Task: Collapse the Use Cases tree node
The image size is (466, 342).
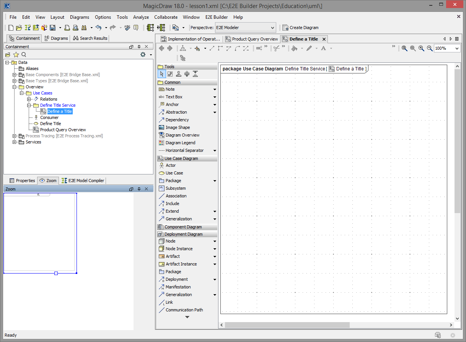Action: pyautogui.click(x=22, y=93)
